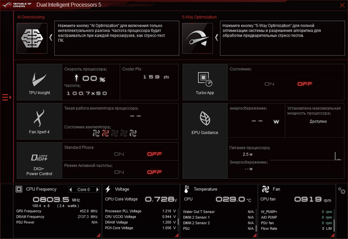
Task: Click the Voltage lightning bolt icon
Action: (108, 189)
